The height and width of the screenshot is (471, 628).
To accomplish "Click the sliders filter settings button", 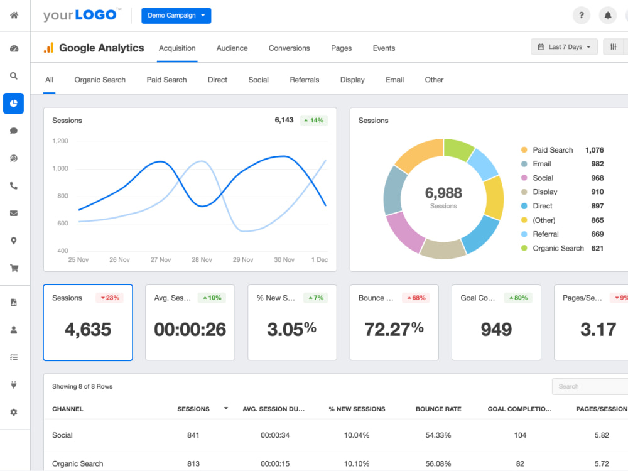I will [613, 47].
